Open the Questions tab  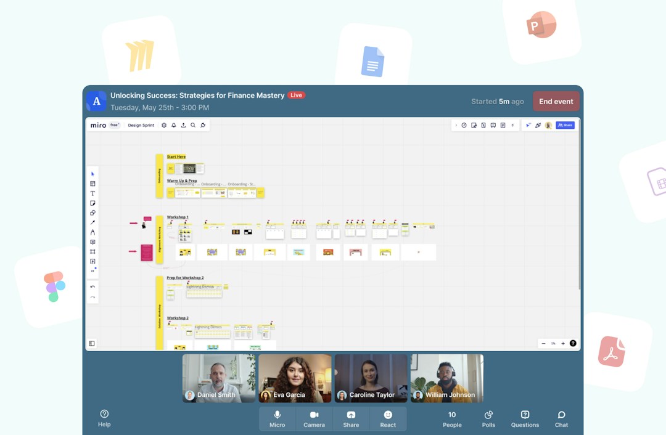coord(525,419)
